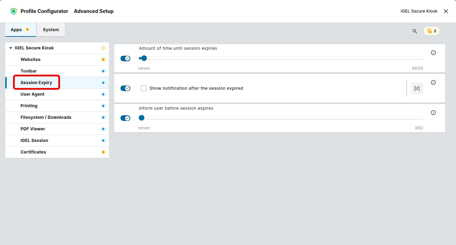Switch to the System tab
The image size is (456, 245).
pyautogui.click(x=51, y=30)
